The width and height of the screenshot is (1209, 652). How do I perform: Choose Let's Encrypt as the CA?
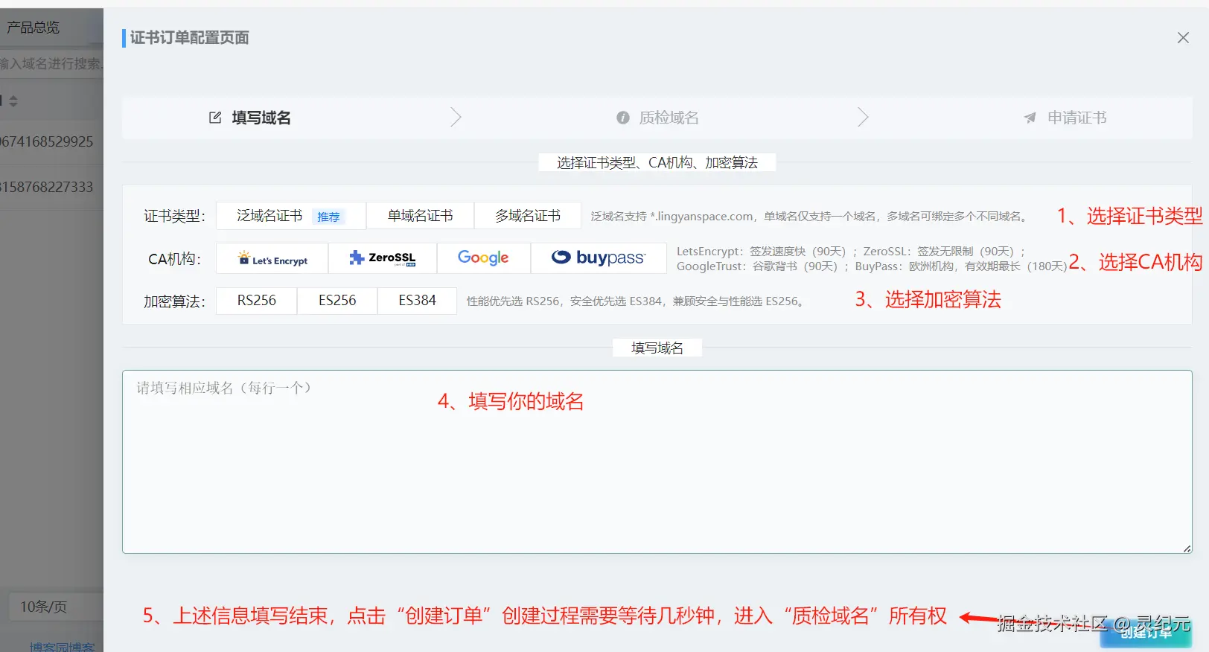tap(272, 258)
